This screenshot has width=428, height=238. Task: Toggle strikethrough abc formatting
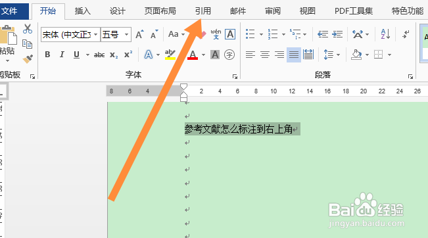click(x=99, y=55)
